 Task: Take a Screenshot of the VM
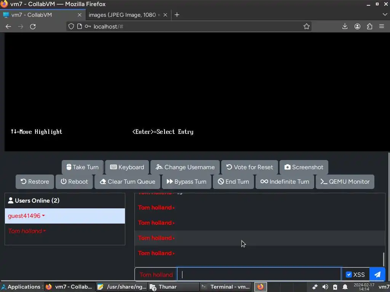304,167
